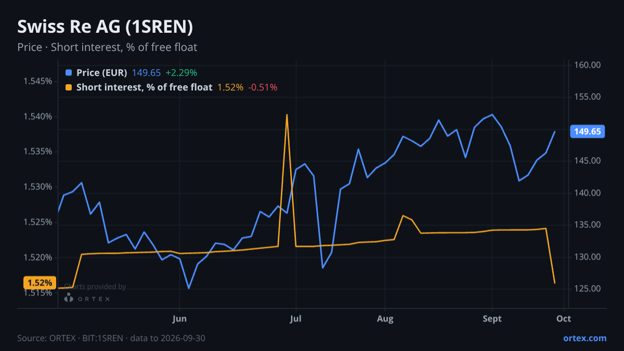Viewport: 624px width, 351px height.
Task: Click the 149.65 value in the legend
Action: click(x=146, y=73)
